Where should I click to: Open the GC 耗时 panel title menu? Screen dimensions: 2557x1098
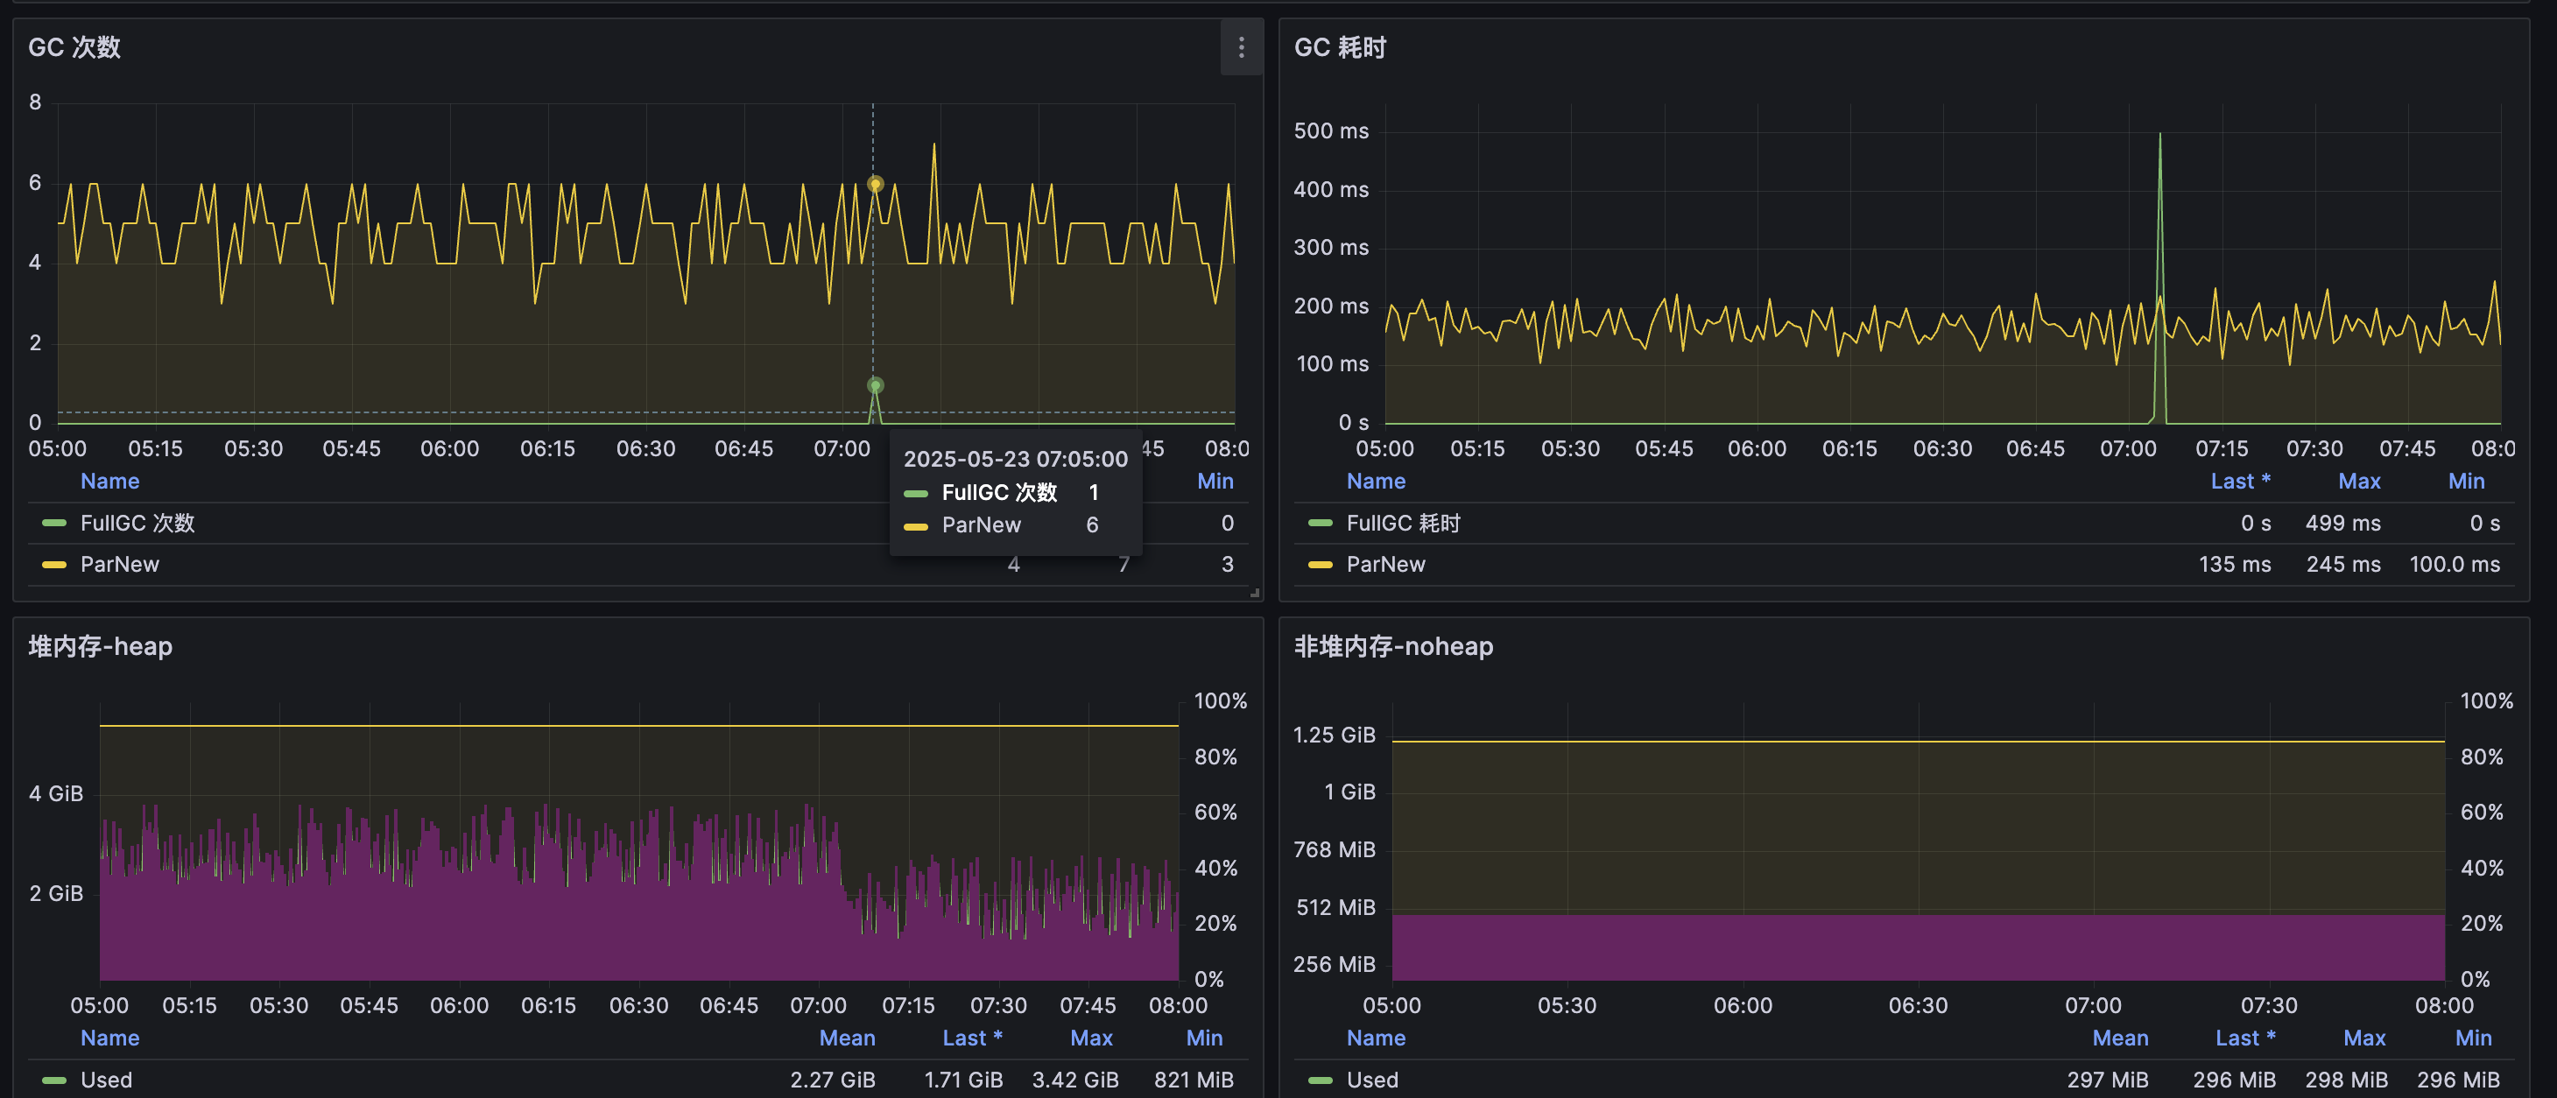pos(1339,47)
